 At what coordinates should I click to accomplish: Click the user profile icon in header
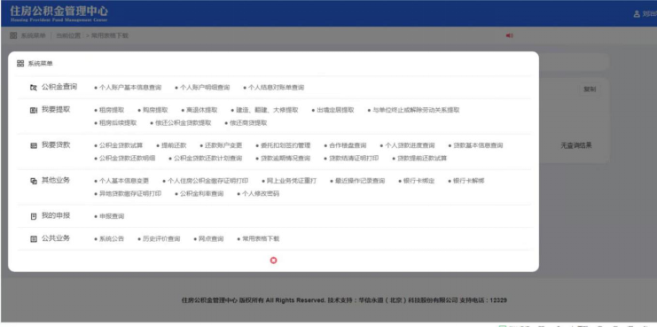click(637, 14)
